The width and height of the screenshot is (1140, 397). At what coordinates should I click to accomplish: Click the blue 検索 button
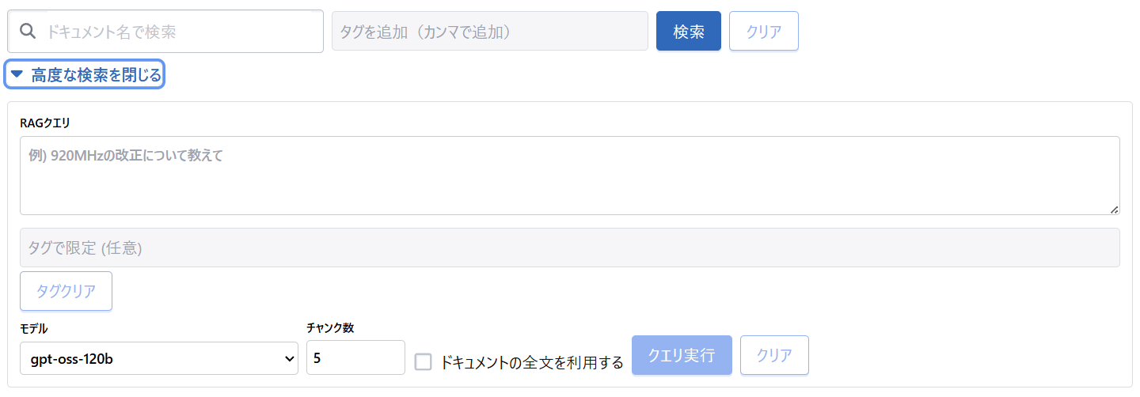pos(689,31)
